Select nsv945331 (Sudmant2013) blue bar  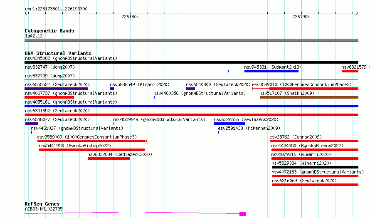coord(271,71)
